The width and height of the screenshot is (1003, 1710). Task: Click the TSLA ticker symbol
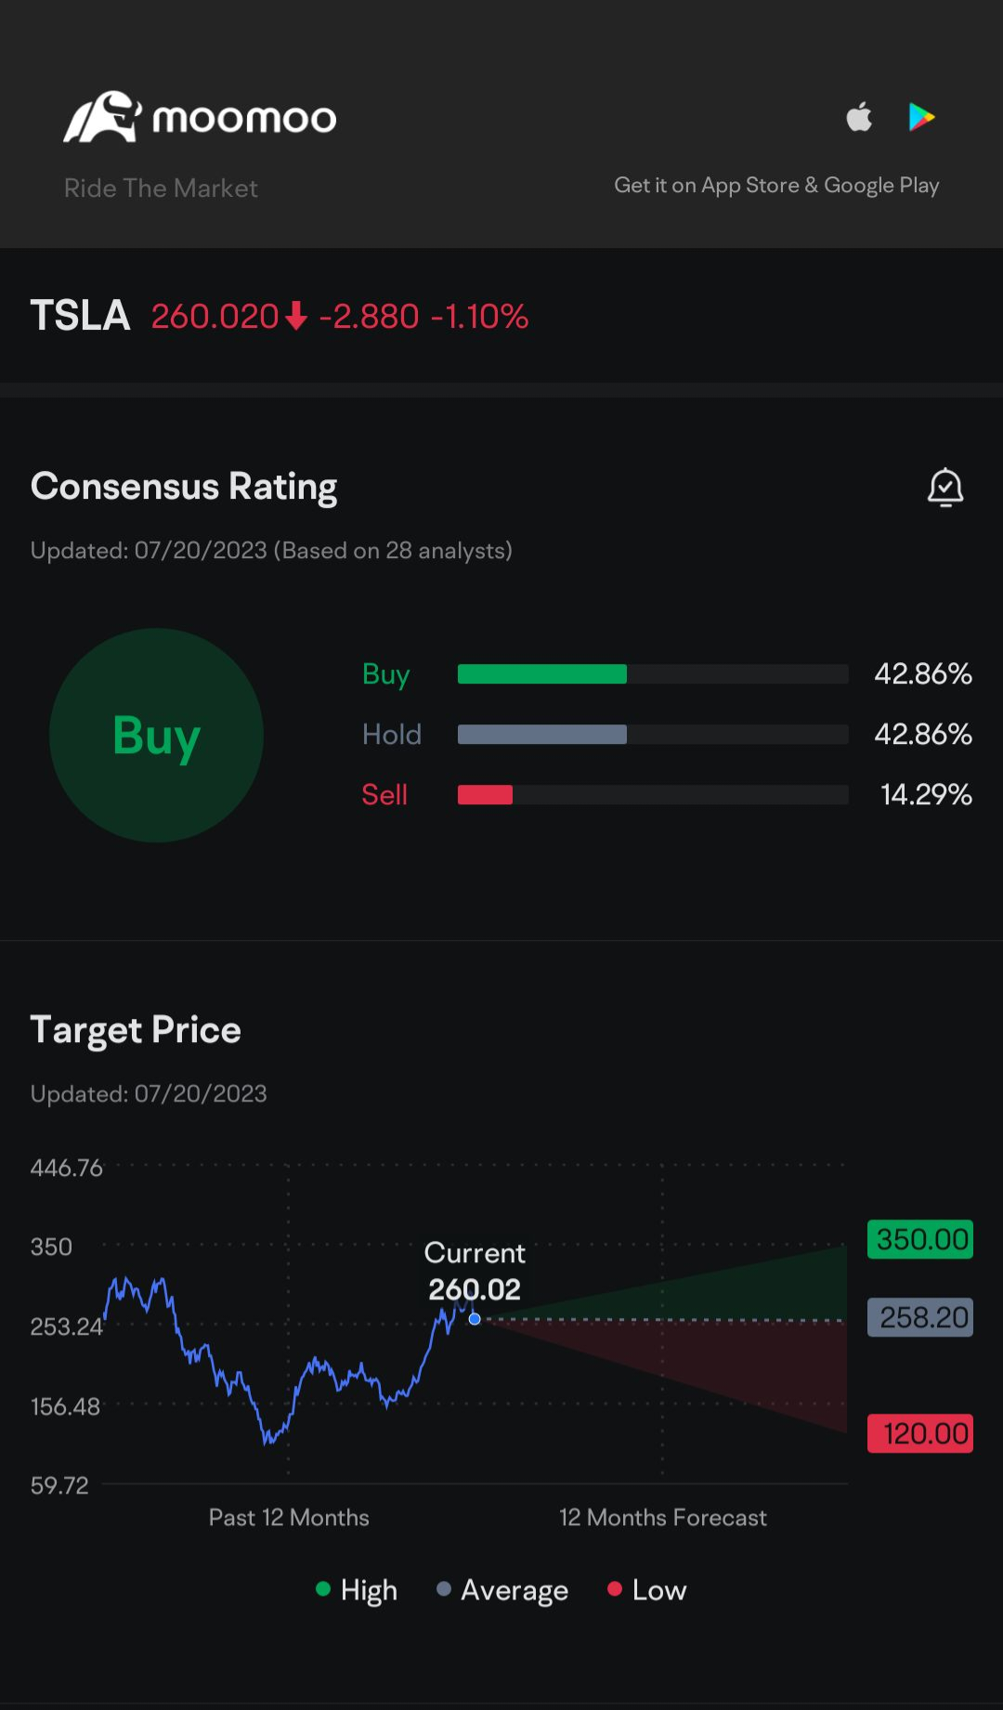80,316
